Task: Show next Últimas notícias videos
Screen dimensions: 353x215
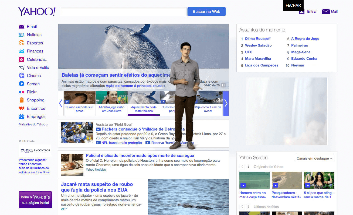Action: coord(249,207)
